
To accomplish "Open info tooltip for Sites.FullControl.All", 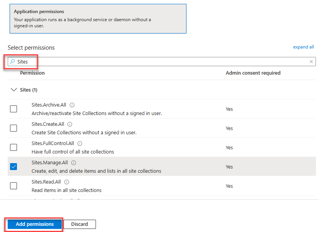I will point(80,144).
